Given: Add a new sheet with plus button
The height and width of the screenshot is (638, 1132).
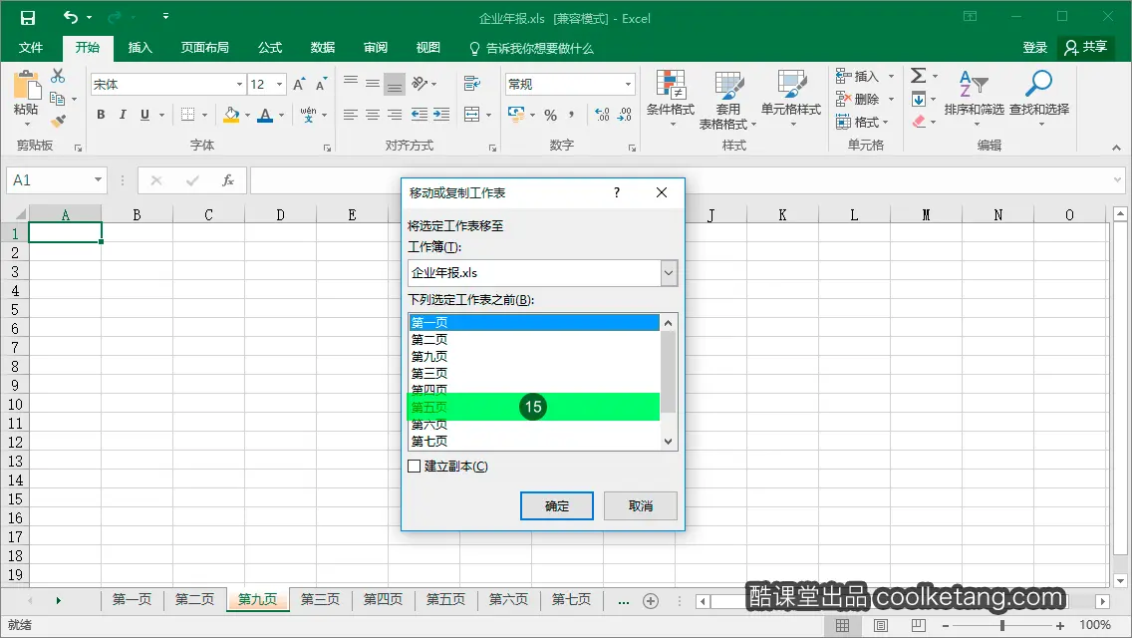Looking at the screenshot, I should tap(651, 601).
